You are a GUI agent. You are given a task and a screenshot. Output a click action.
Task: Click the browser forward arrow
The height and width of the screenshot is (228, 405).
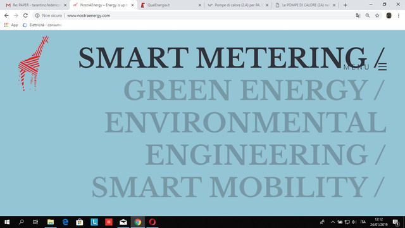click(x=16, y=15)
